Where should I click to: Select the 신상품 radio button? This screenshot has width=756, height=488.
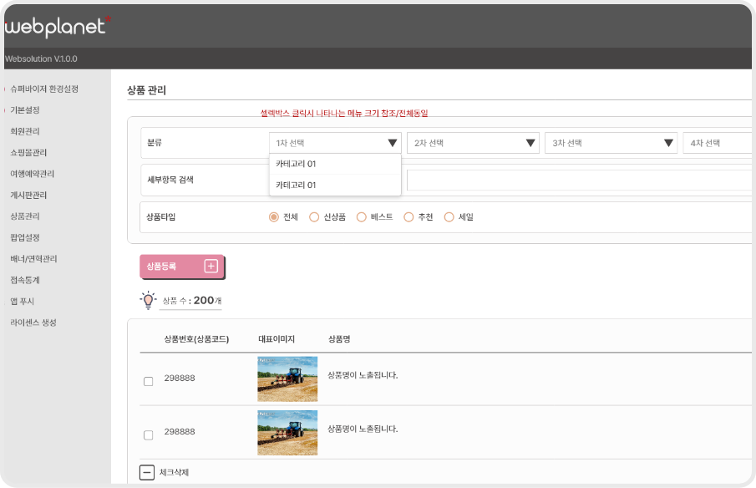click(314, 217)
